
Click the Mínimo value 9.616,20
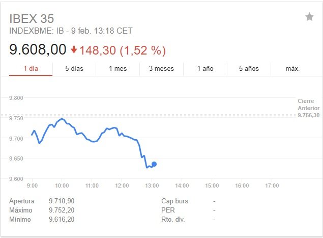[62, 219]
